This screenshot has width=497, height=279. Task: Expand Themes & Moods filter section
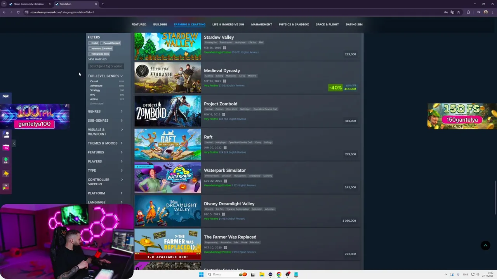[x=105, y=143]
